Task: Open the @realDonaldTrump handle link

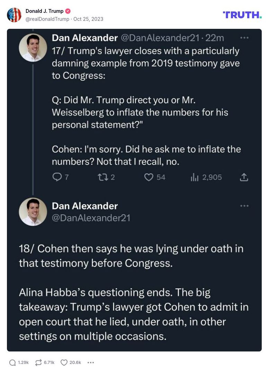Action: click(47, 19)
